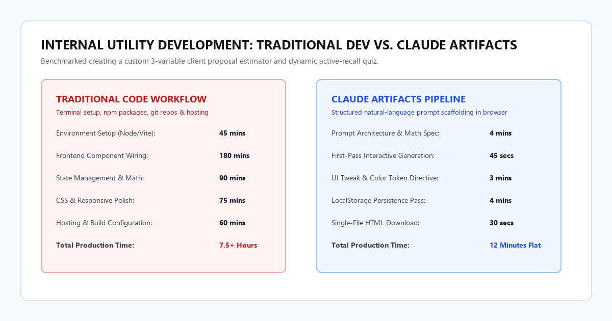612x321 pixels.
Task: Click the main title about Traditional Dev vs. Claude Artifacts
Action: point(279,45)
